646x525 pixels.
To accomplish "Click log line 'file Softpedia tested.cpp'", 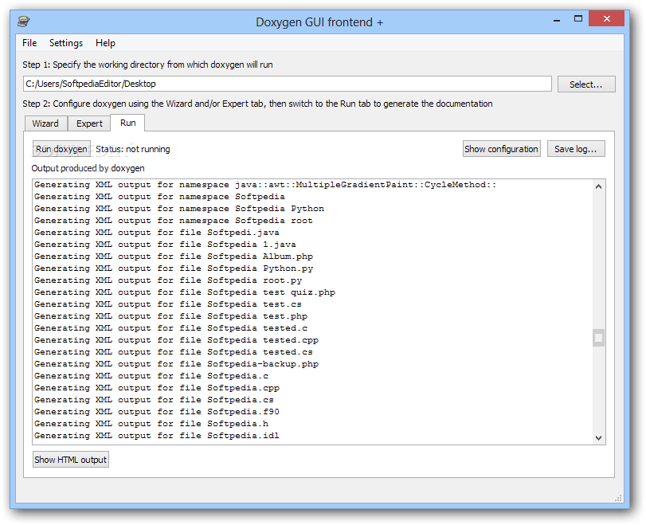I will click(x=176, y=340).
